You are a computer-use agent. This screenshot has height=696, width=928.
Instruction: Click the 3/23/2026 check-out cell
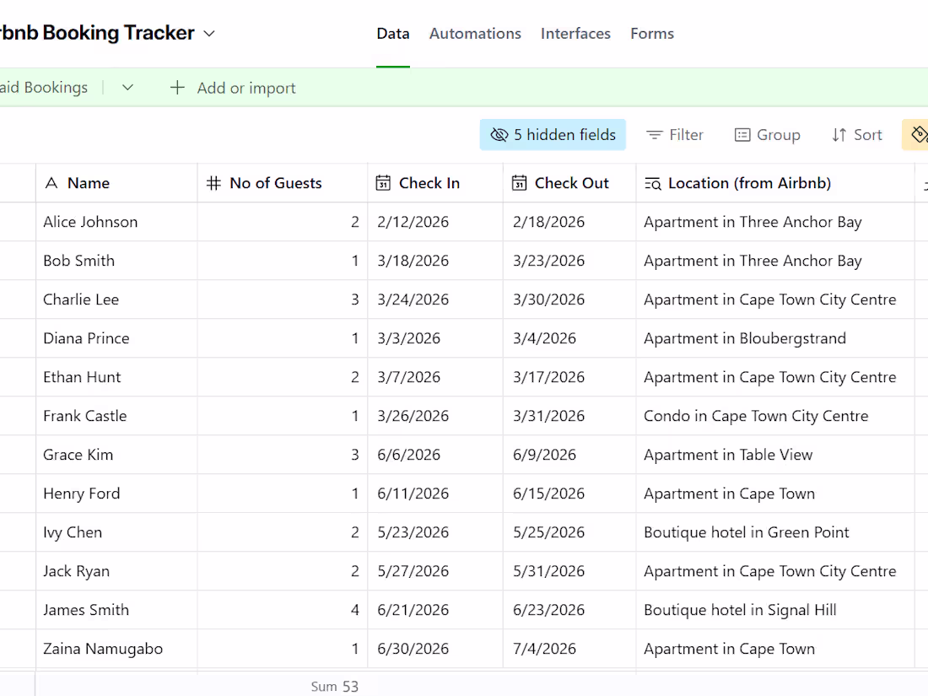click(569, 261)
